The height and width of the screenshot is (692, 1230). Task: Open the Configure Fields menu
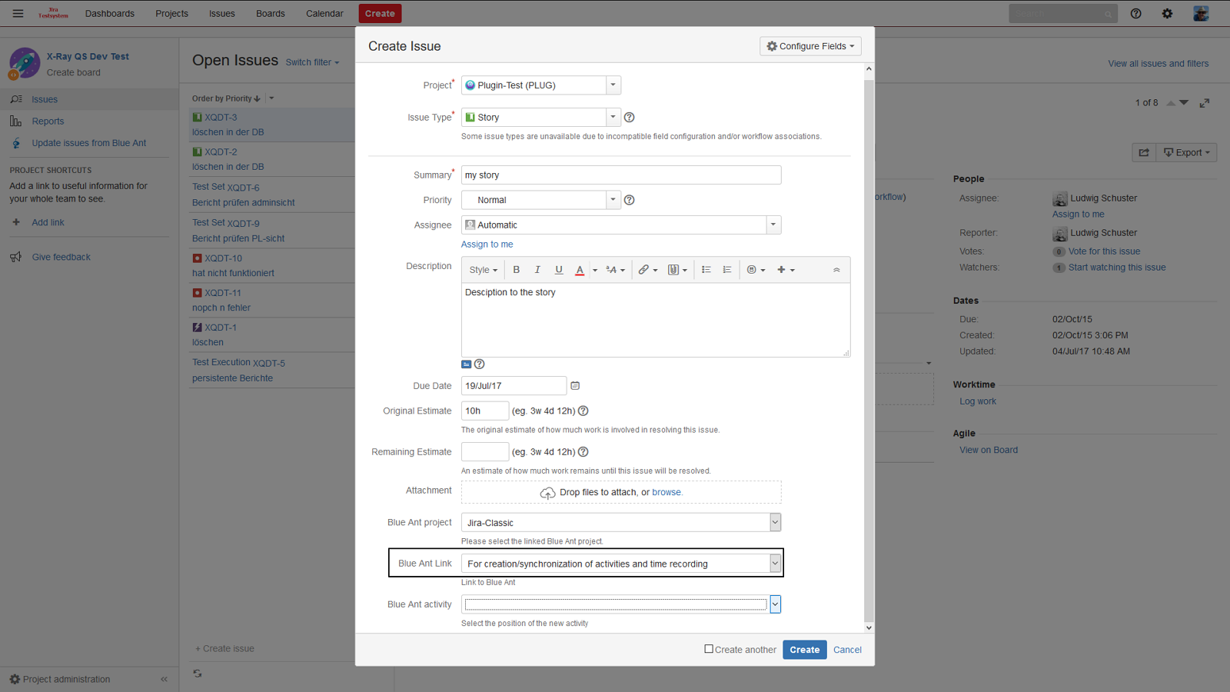click(x=810, y=46)
